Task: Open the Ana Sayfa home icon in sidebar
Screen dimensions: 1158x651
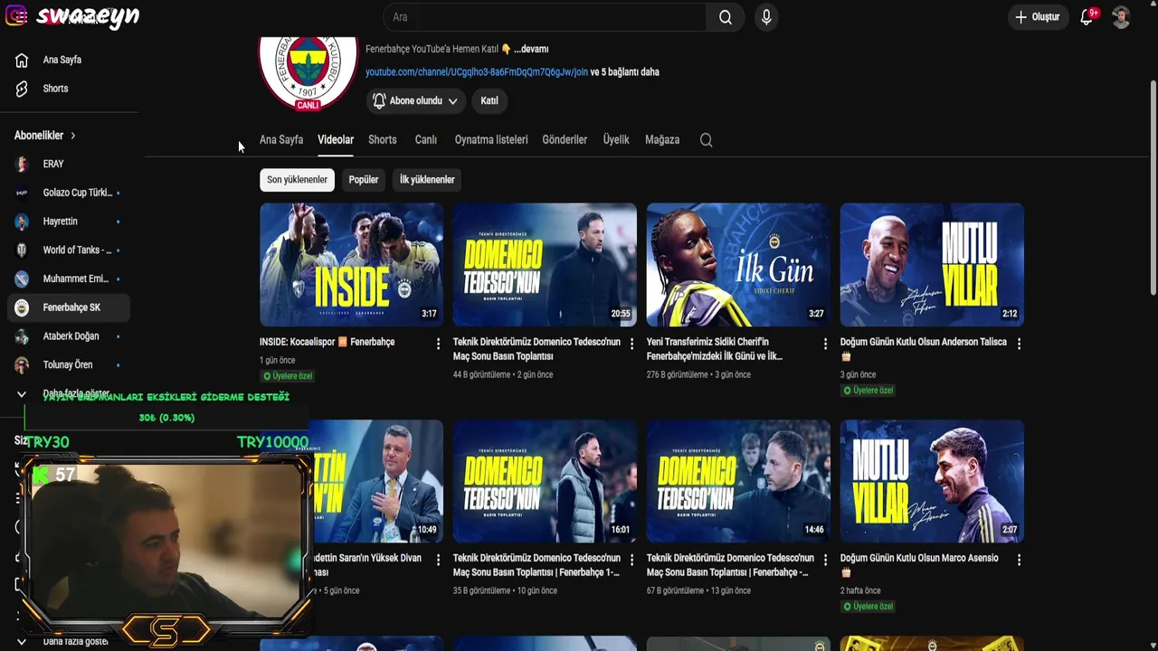Action: click(x=22, y=60)
